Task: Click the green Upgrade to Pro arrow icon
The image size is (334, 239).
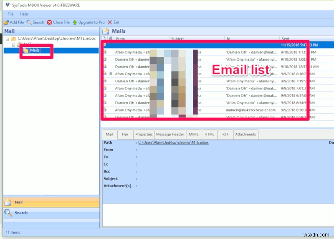Action: point(75,23)
